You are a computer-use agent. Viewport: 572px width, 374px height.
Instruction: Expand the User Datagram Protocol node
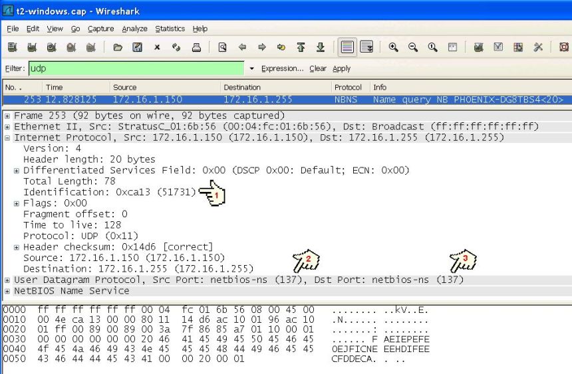pyautogui.click(x=7, y=280)
